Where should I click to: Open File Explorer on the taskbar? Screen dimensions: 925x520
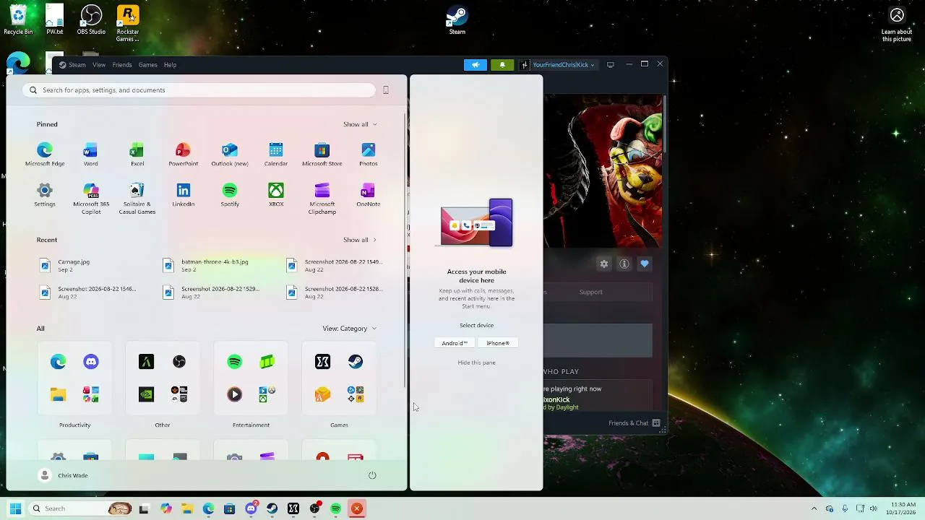[187, 508]
